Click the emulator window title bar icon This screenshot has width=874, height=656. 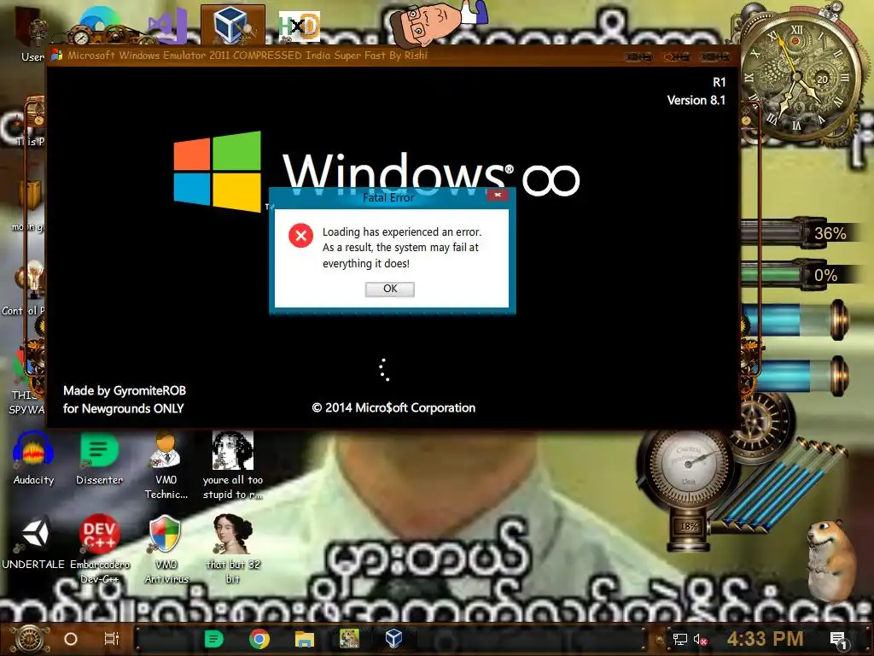[57, 55]
